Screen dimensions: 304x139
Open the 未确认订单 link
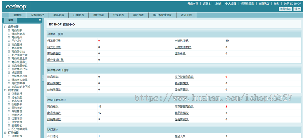(x=182, y=41)
